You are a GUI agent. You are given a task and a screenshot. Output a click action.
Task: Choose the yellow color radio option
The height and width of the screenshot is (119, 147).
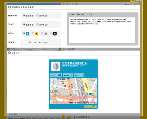33,33
